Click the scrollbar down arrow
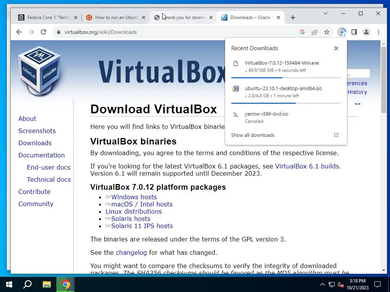390x292 pixels. (x=384, y=270)
